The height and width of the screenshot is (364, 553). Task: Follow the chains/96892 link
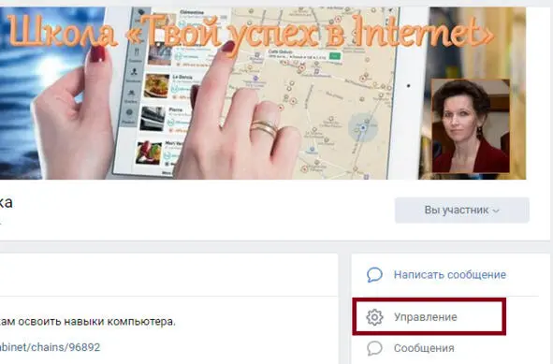point(50,347)
